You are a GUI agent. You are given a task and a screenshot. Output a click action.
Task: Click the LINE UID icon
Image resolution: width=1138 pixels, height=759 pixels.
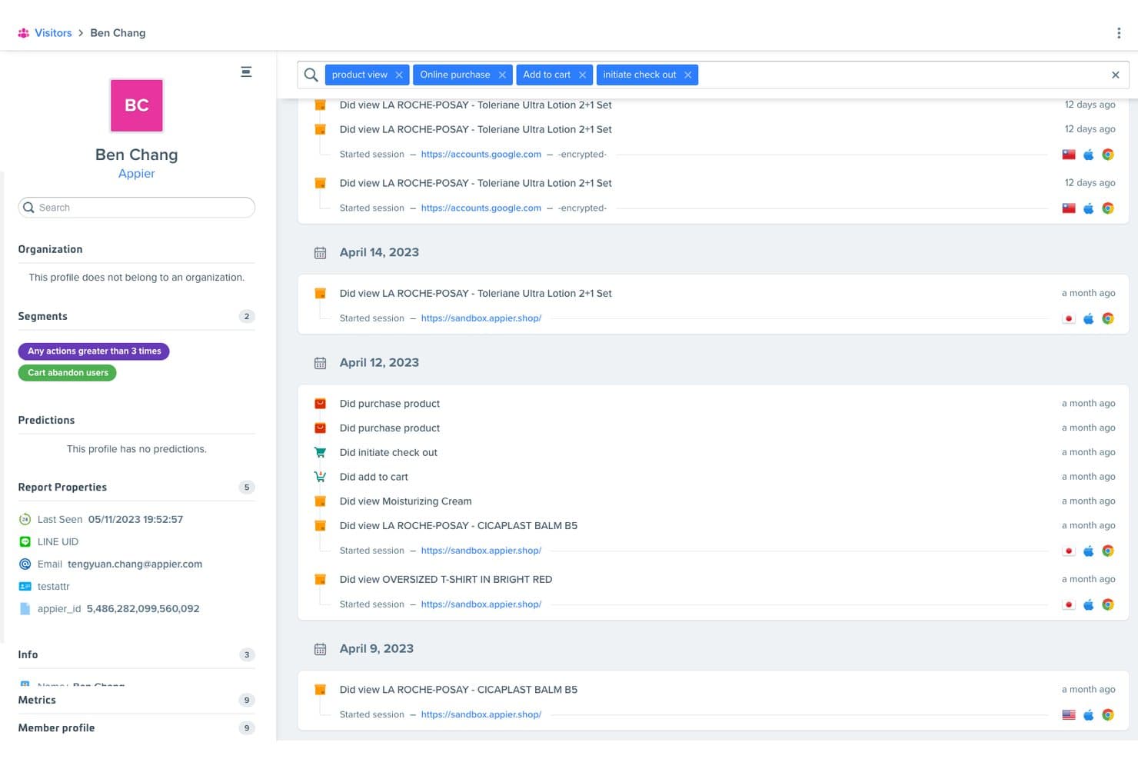point(25,541)
